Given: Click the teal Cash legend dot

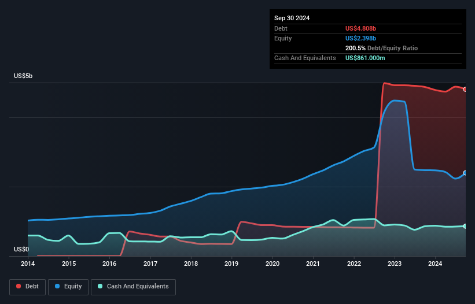Looking at the screenshot, I should (100, 286).
